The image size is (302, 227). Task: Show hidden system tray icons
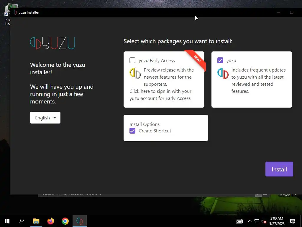click(x=250, y=221)
